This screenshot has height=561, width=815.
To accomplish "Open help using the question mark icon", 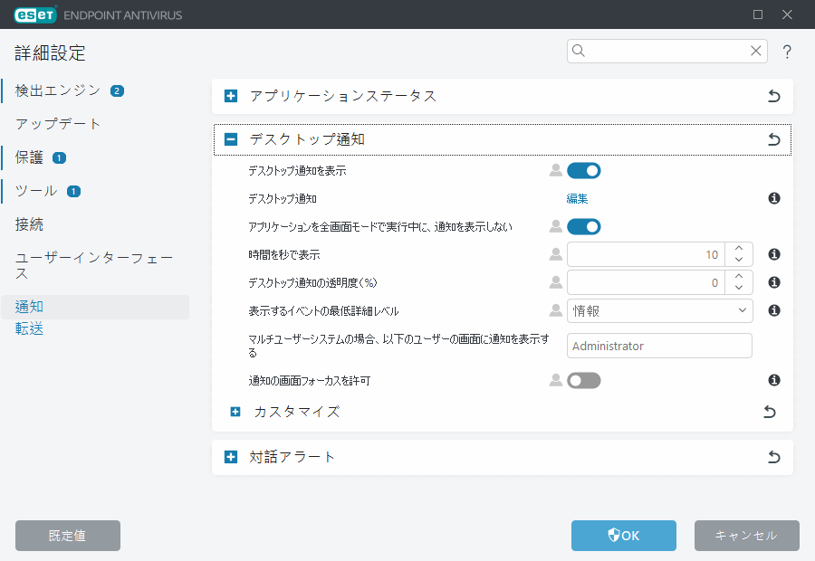I will click(x=787, y=52).
